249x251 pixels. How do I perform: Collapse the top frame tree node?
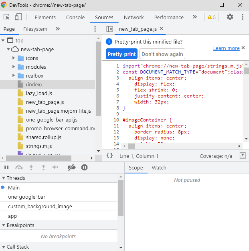pyautogui.click(x=3, y=40)
